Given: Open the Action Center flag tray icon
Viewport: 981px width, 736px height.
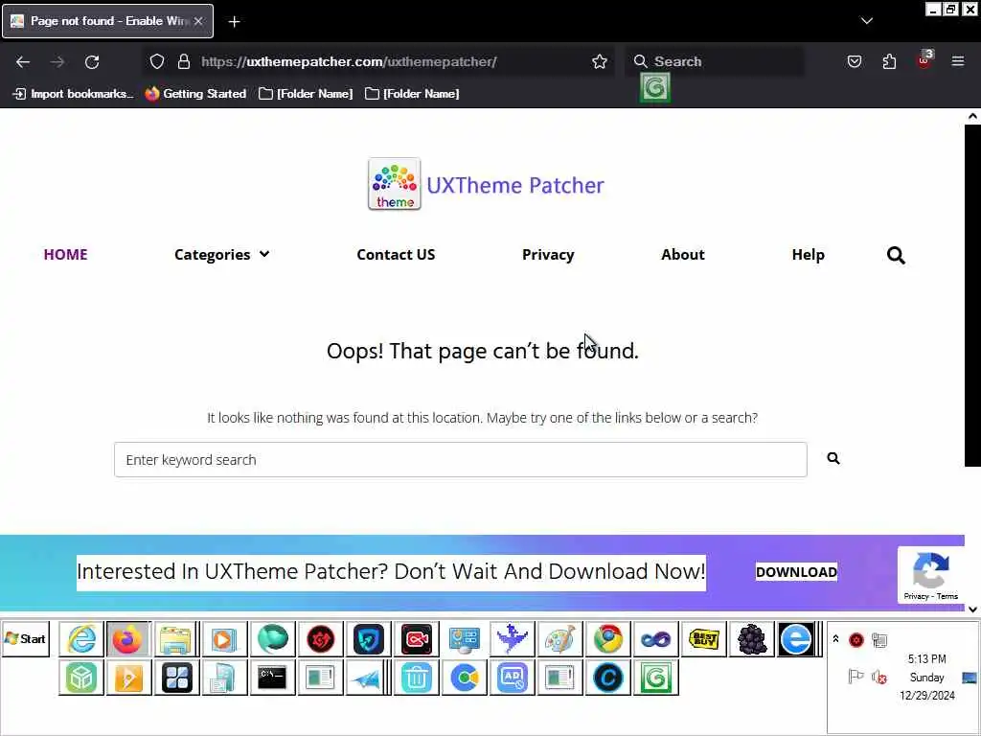Looking at the screenshot, I should point(856,677).
